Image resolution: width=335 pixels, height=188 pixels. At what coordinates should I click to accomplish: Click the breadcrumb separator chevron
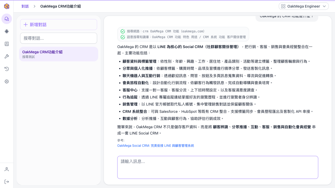click(x=35, y=6)
